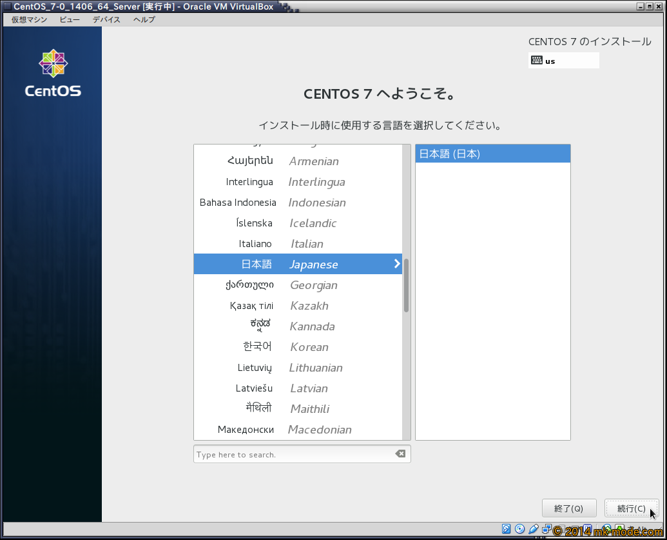667x540 pixels.
Task: Click the window menu icon in the title bar
Action: pyautogui.click(x=7, y=6)
